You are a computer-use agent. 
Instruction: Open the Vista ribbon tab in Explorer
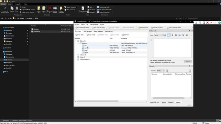pos(25,4)
